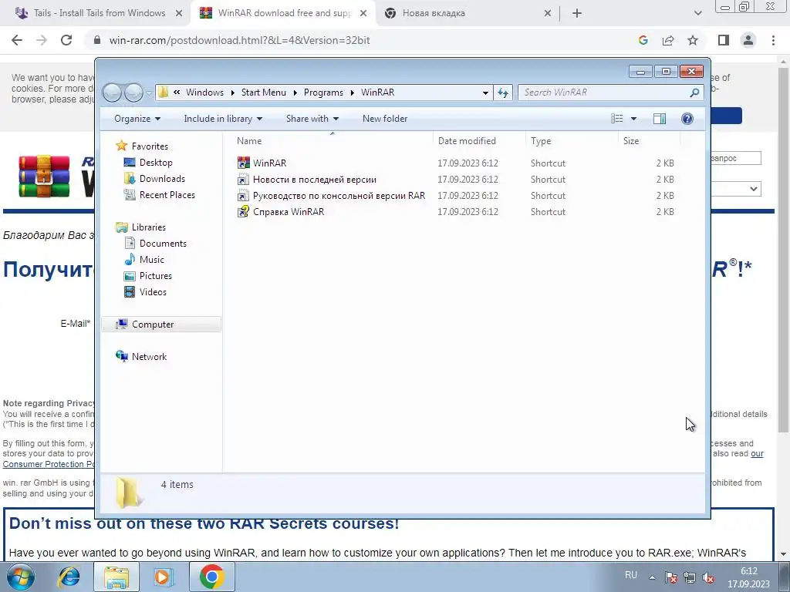
Task: Expand address bar history dropdown
Action: (x=485, y=92)
